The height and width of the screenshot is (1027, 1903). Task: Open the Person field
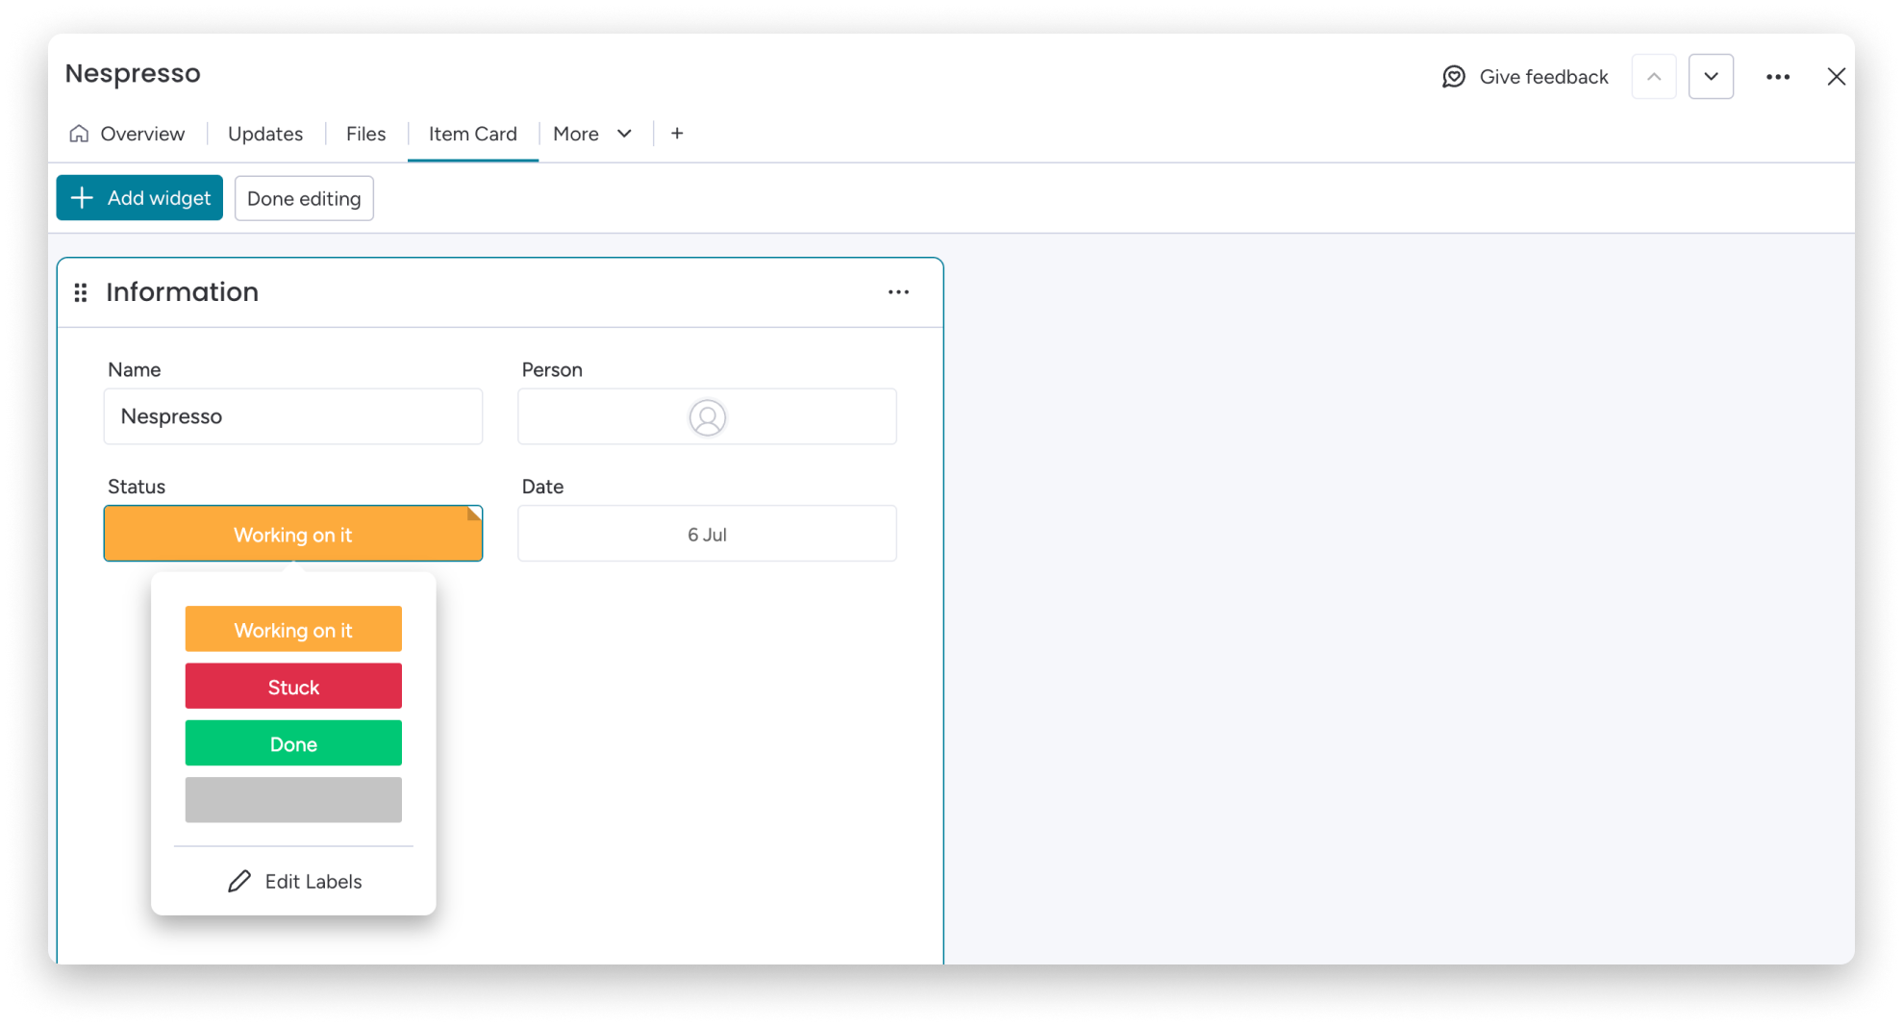[707, 416]
